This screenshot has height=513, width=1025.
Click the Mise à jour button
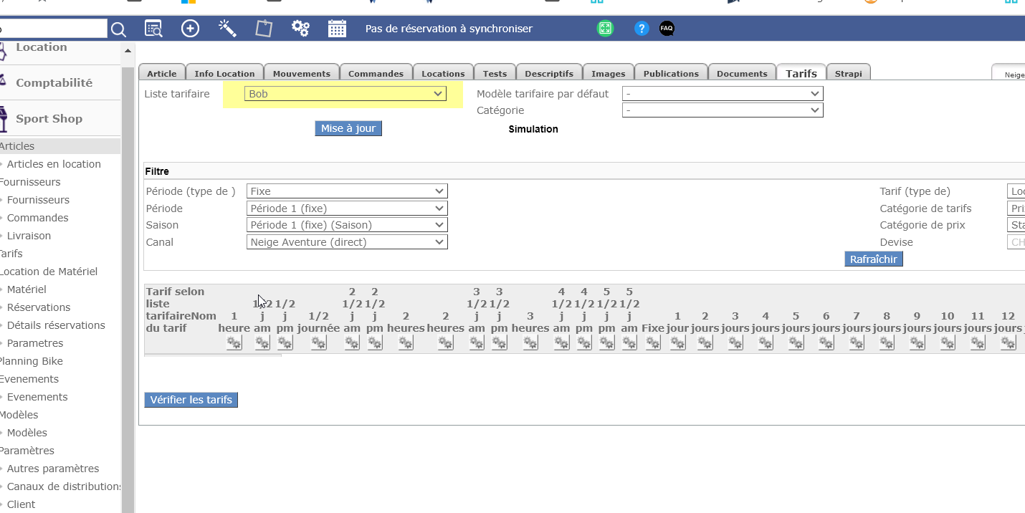pyautogui.click(x=348, y=128)
